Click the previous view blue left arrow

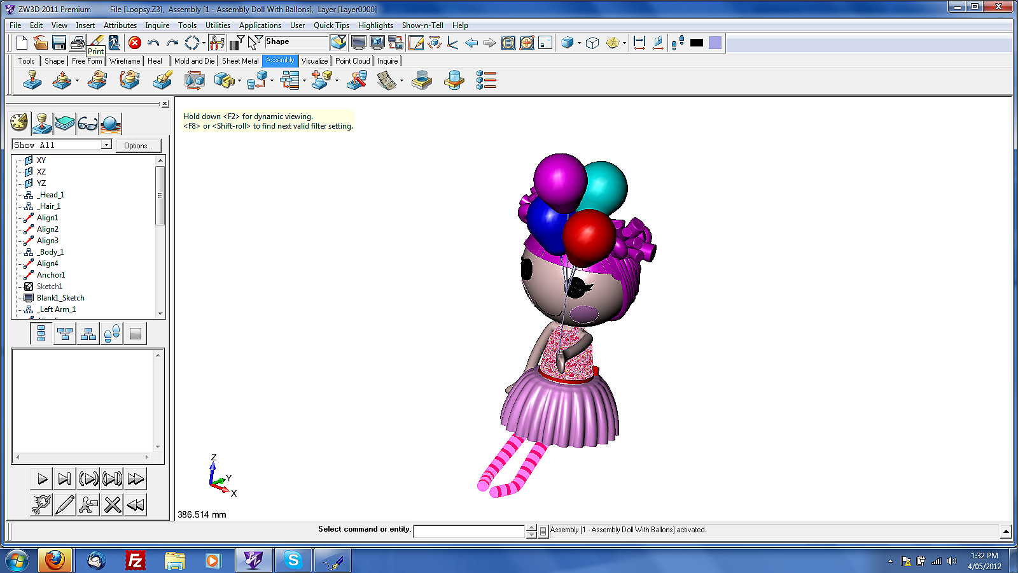coord(471,43)
